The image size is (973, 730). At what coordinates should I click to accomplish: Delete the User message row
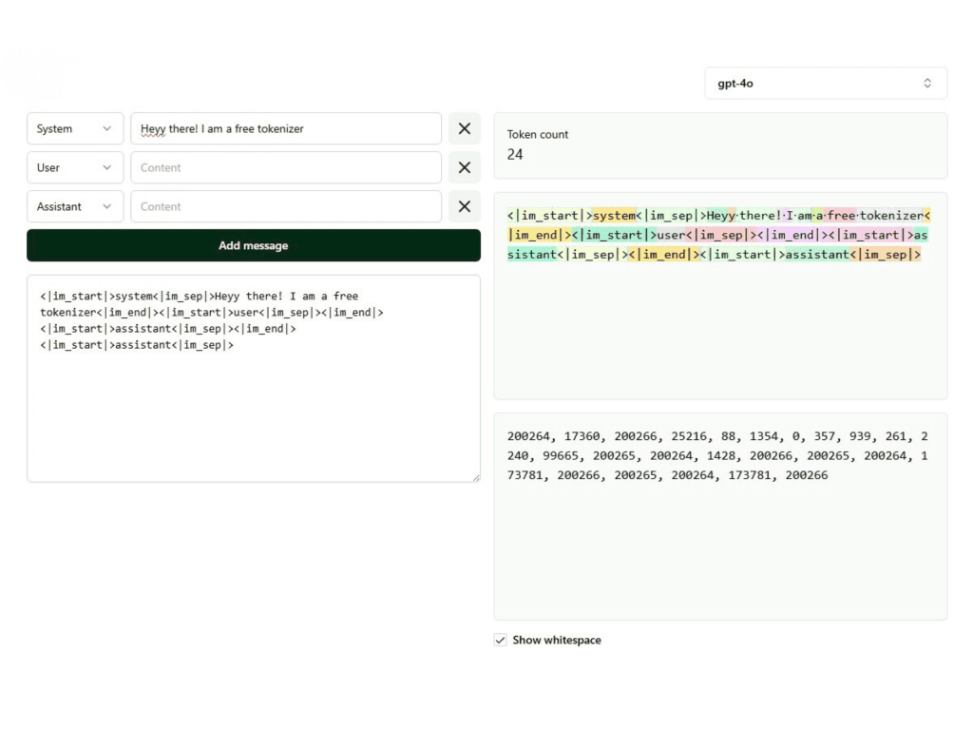(464, 168)
